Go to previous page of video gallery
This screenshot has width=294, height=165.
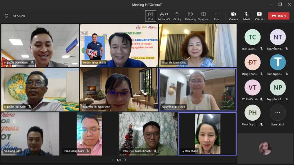(x=112, y=160)
